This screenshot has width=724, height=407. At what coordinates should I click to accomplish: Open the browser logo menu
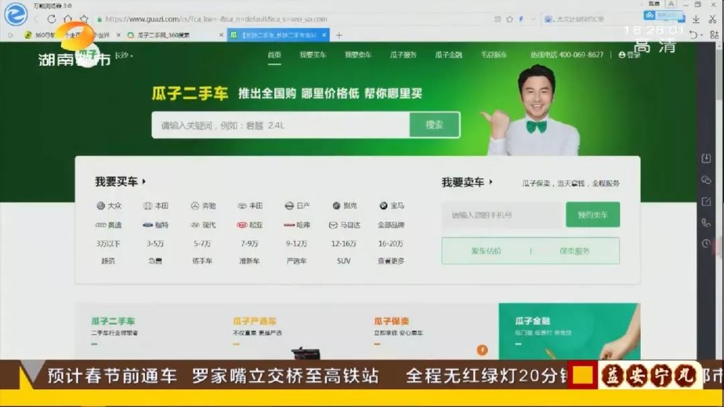point(15,14)
